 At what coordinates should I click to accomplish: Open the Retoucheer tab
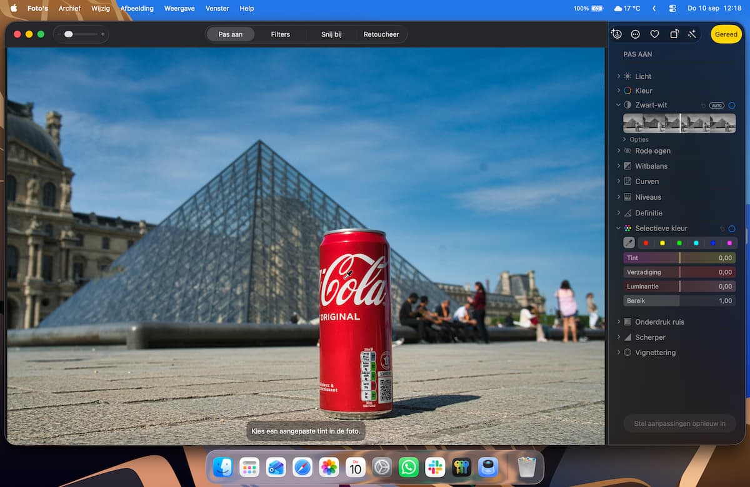point(381,34)
